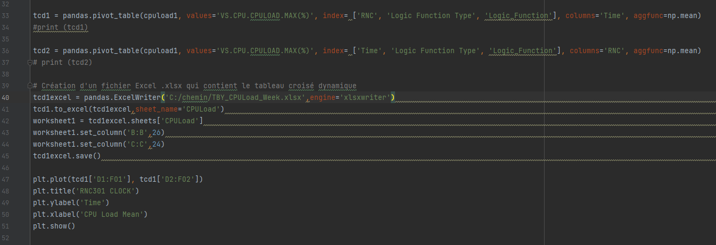
Task: Collapse the fold marker at line 39
Action: tap(30, 86)
